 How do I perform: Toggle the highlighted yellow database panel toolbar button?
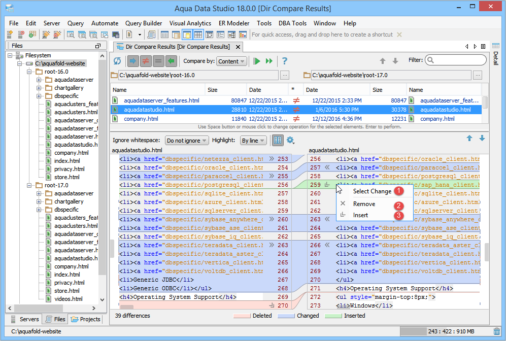(187, 34)
